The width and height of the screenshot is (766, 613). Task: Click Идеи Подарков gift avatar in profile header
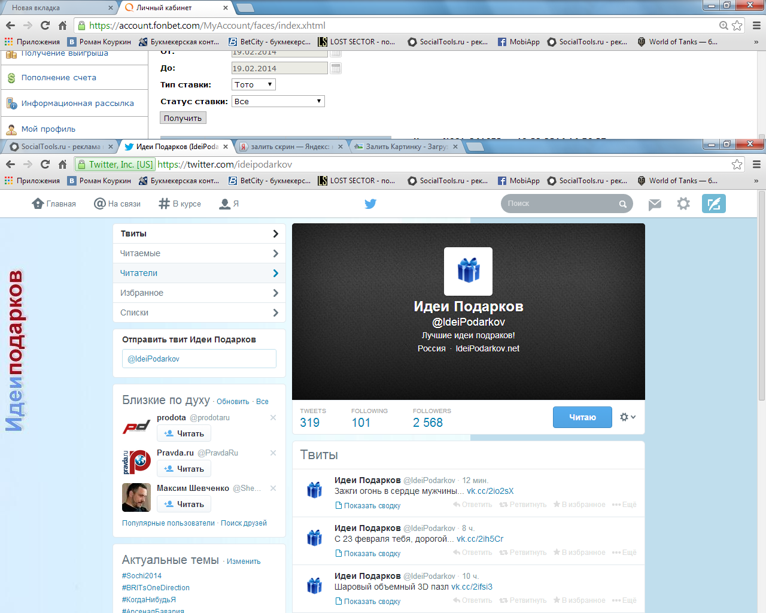(x=468, y=271)
